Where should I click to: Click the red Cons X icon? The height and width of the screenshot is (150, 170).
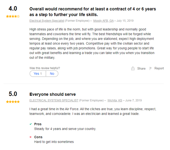pyautogui.click(x=31, y=137)
